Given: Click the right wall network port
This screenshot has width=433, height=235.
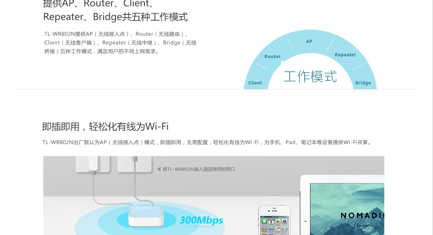Looking at the screenshot, I should pyautogui.click(x=135, y=164).
